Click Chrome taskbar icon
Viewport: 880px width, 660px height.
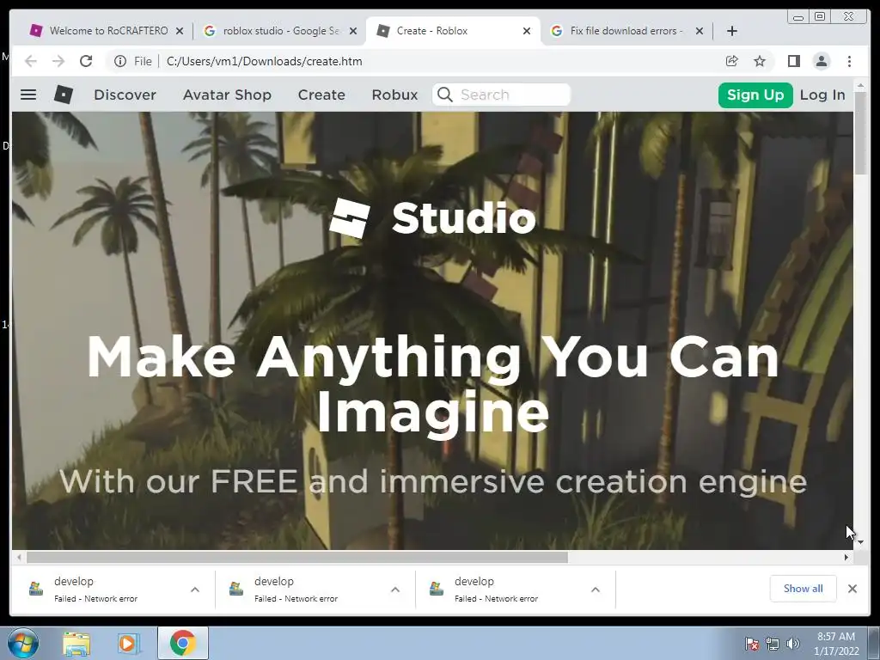click(183, 643)
